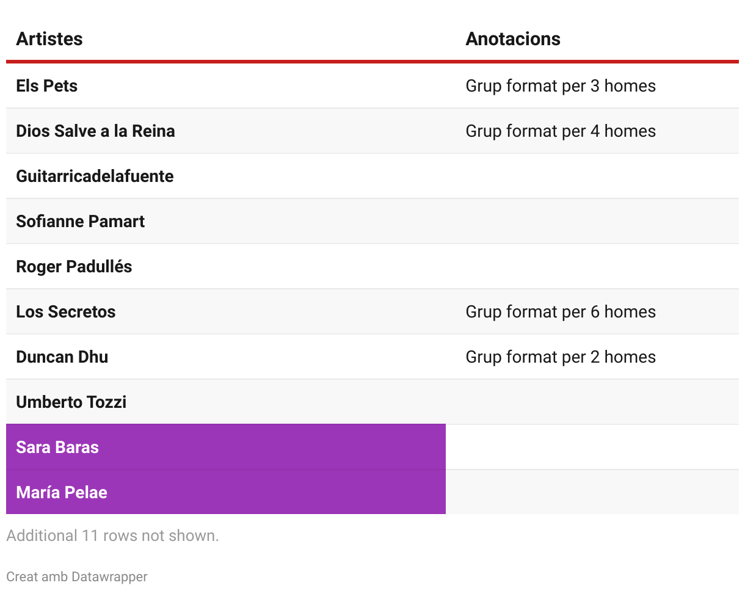Select the Sofianne Pamart row
Image resolution: width=745 pixels, height=591 pixels.
pyautogui.click(x=80, y=222)
